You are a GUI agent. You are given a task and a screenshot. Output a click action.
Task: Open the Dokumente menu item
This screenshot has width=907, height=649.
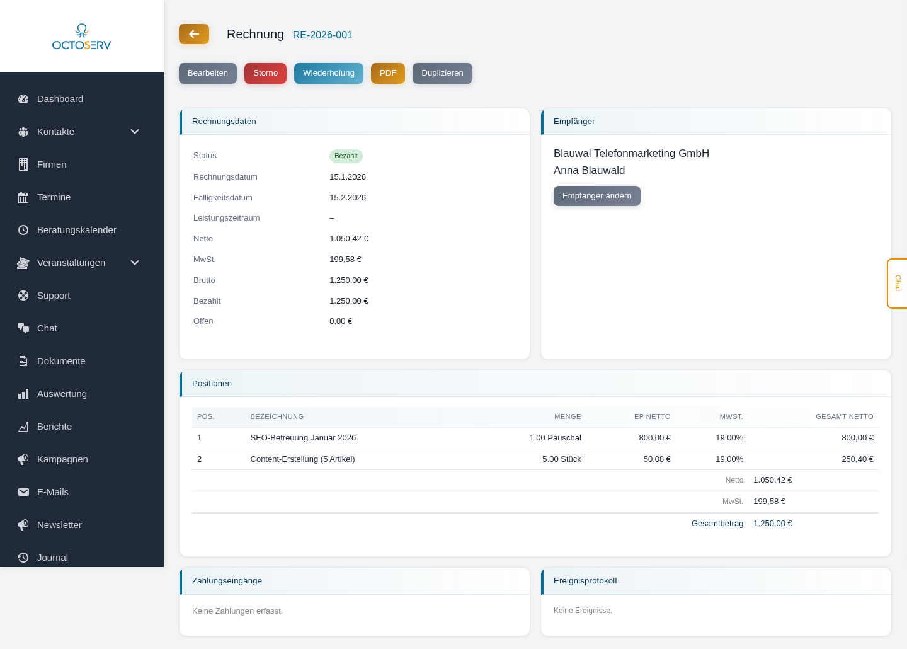tap(82, 361)
